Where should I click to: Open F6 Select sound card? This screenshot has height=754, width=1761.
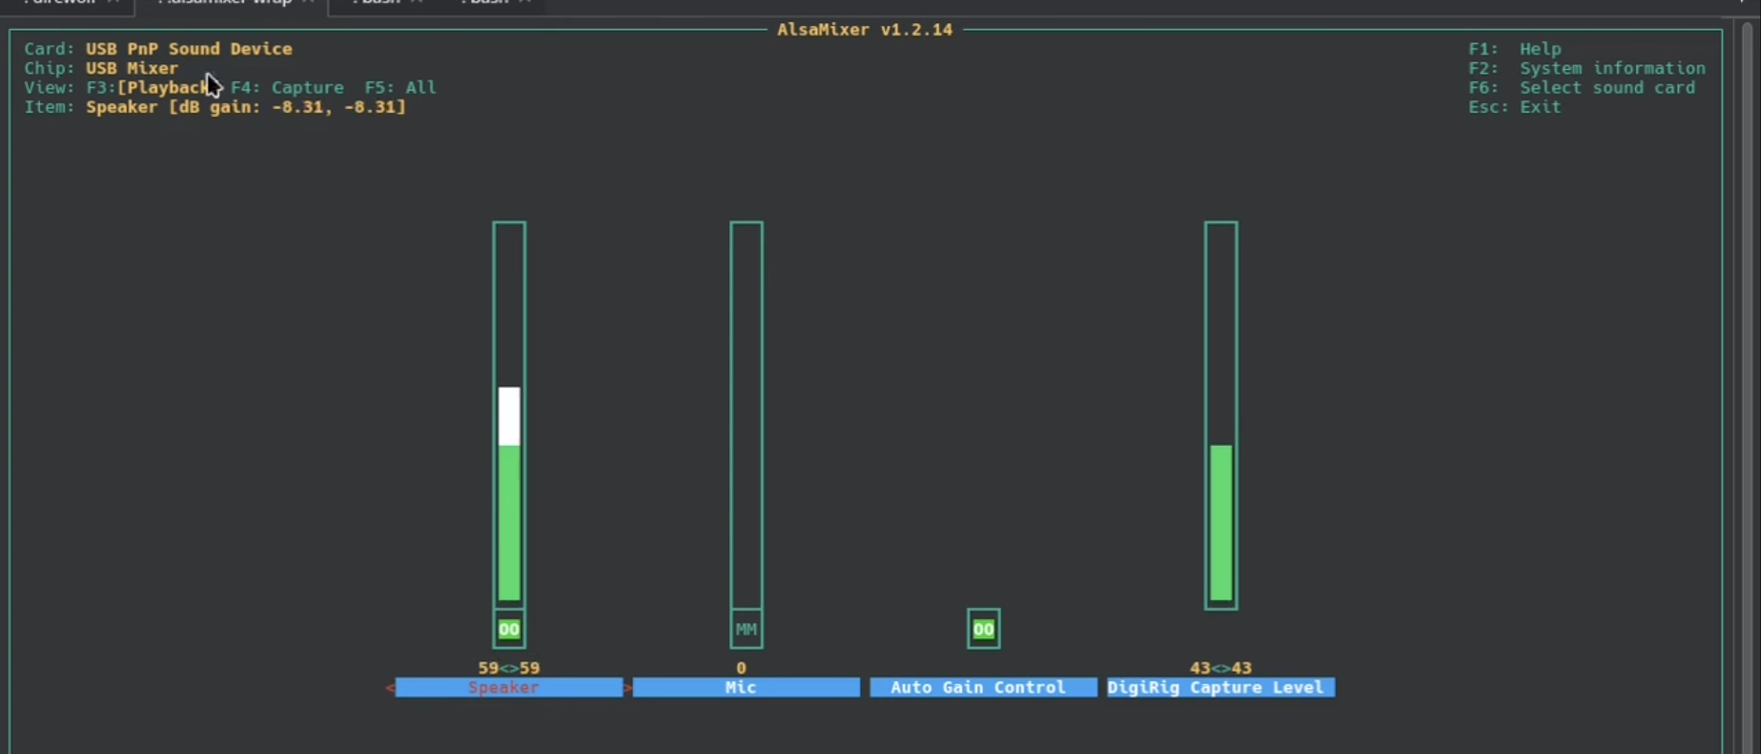click(x=1581, y=88)
